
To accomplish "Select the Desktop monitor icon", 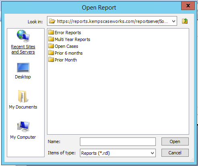I will 23,68.
